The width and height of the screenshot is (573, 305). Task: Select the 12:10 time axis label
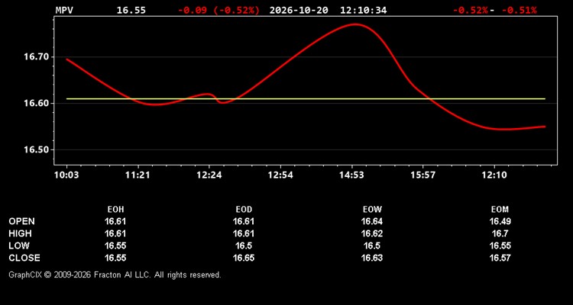tap(494, 175)
